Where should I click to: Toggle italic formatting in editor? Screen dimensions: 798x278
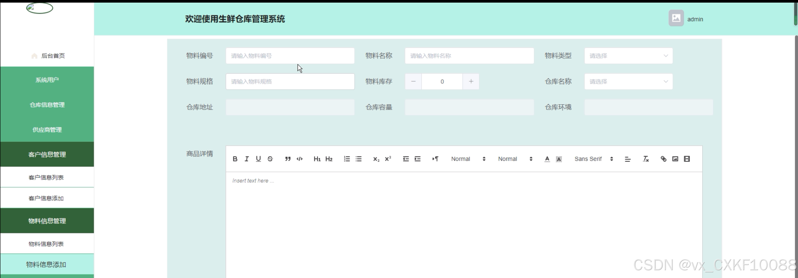pos(247,159)
